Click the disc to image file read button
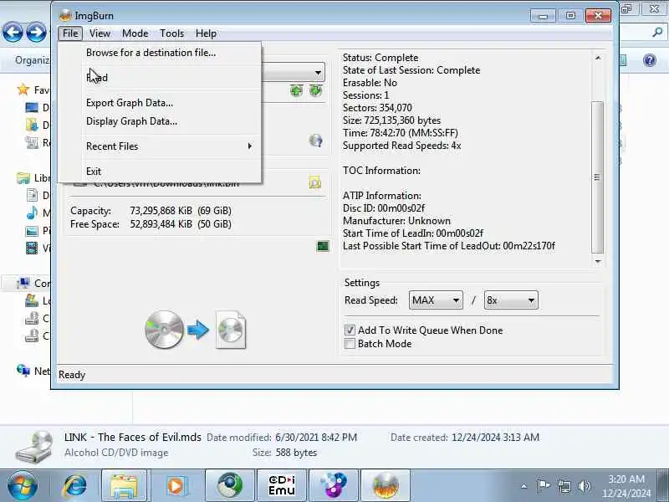This screenshot has width=669, height=502. click(196, 330)
